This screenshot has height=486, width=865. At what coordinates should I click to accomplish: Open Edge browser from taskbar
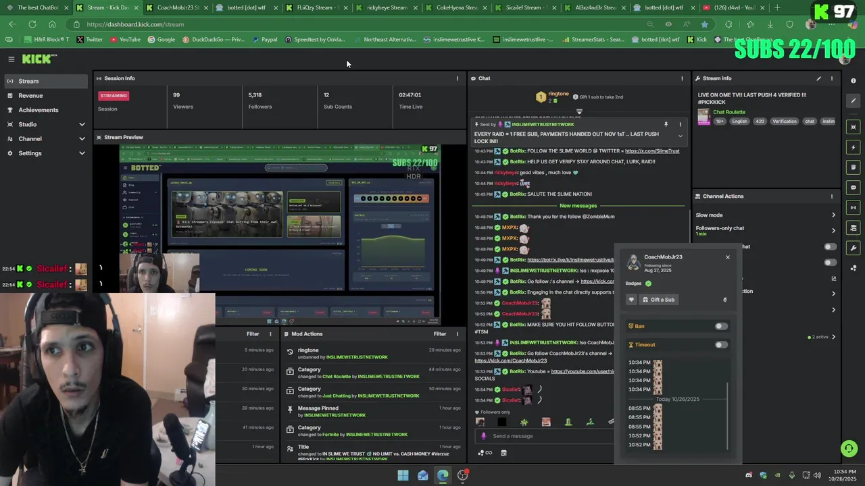point(443,475)
